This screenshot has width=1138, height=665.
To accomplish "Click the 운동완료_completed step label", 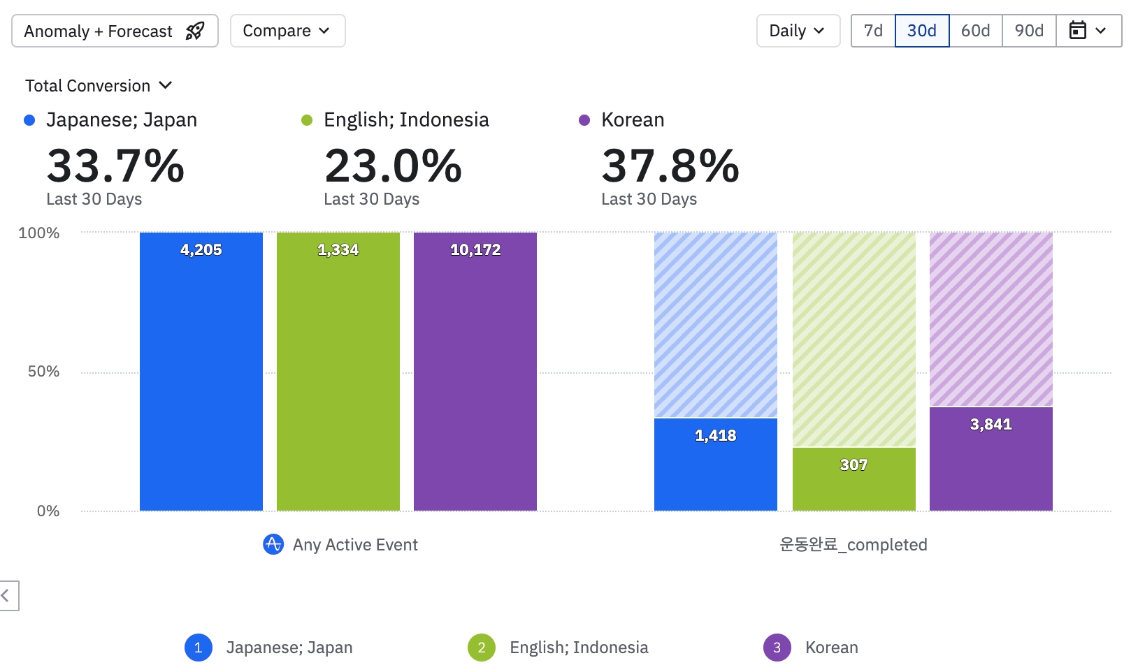I will [x=853, y=545].
